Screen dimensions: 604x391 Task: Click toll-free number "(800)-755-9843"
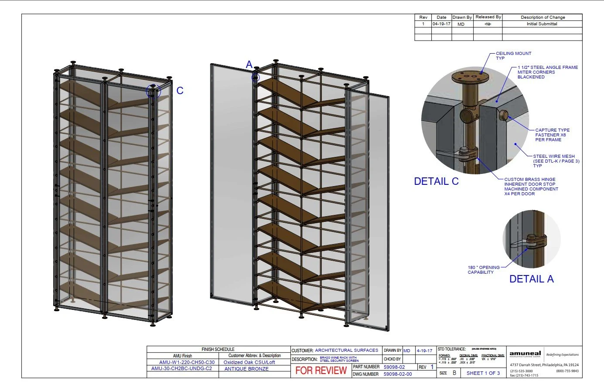pyautogui.click(x=567, y=371)
